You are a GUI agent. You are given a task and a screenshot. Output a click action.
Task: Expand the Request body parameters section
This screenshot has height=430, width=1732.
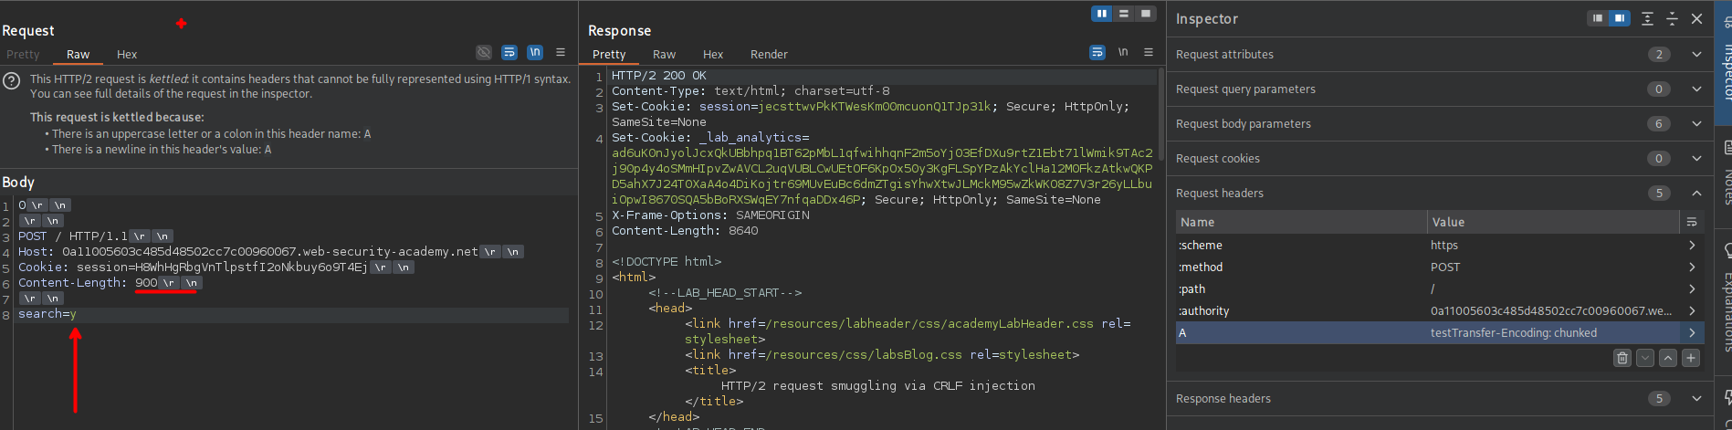point(1696,124)
